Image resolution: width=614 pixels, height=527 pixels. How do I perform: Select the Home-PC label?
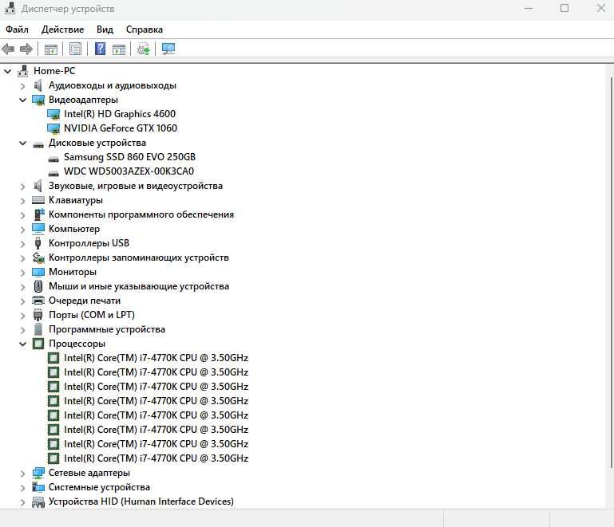pyautogui.click(x=54, y=71)
